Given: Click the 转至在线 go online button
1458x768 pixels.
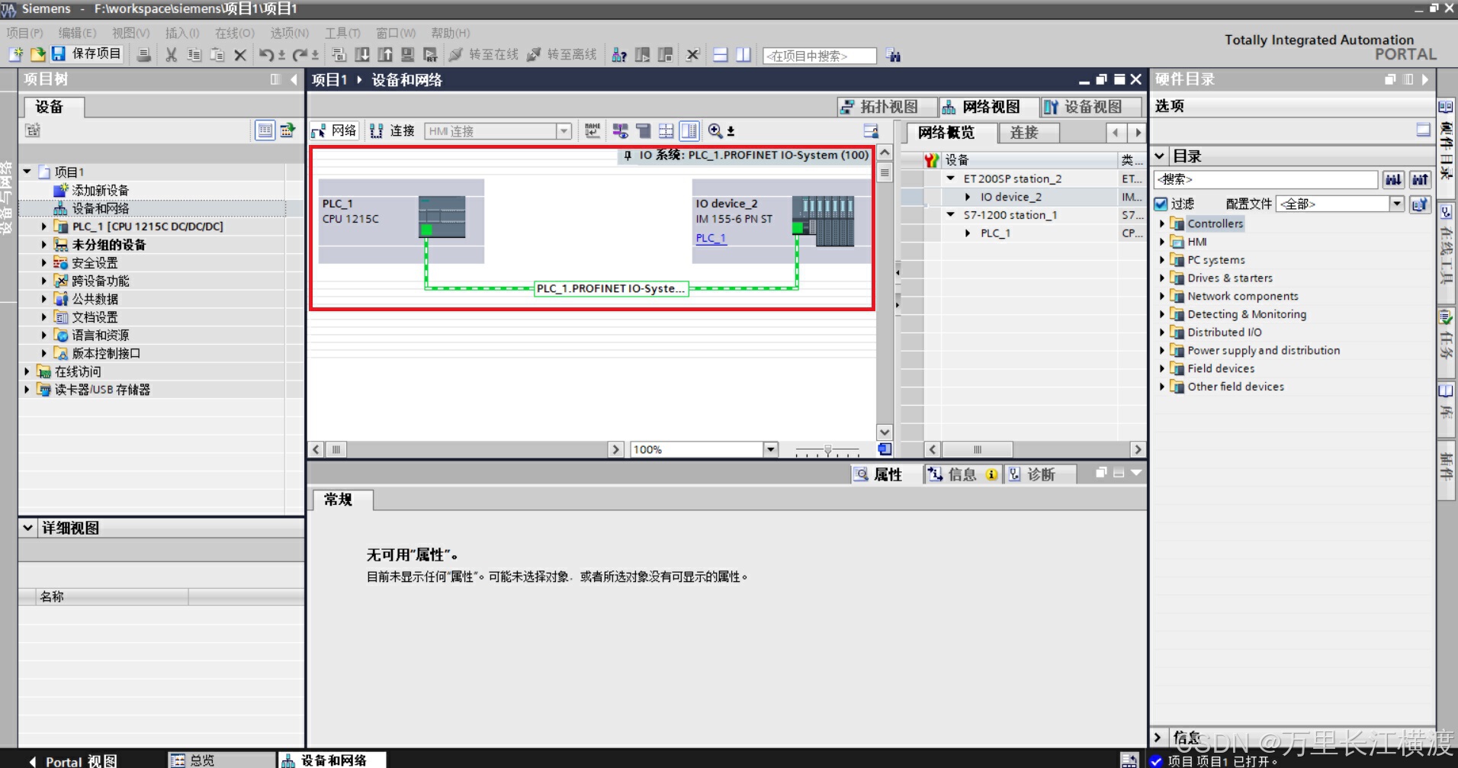Looking at the screenshot, I should [483, 55].
